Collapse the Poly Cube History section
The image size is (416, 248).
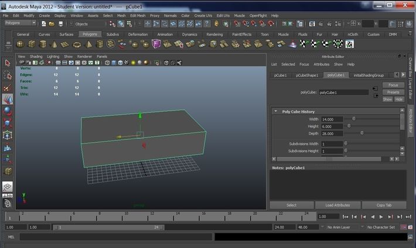coord(275,111)
